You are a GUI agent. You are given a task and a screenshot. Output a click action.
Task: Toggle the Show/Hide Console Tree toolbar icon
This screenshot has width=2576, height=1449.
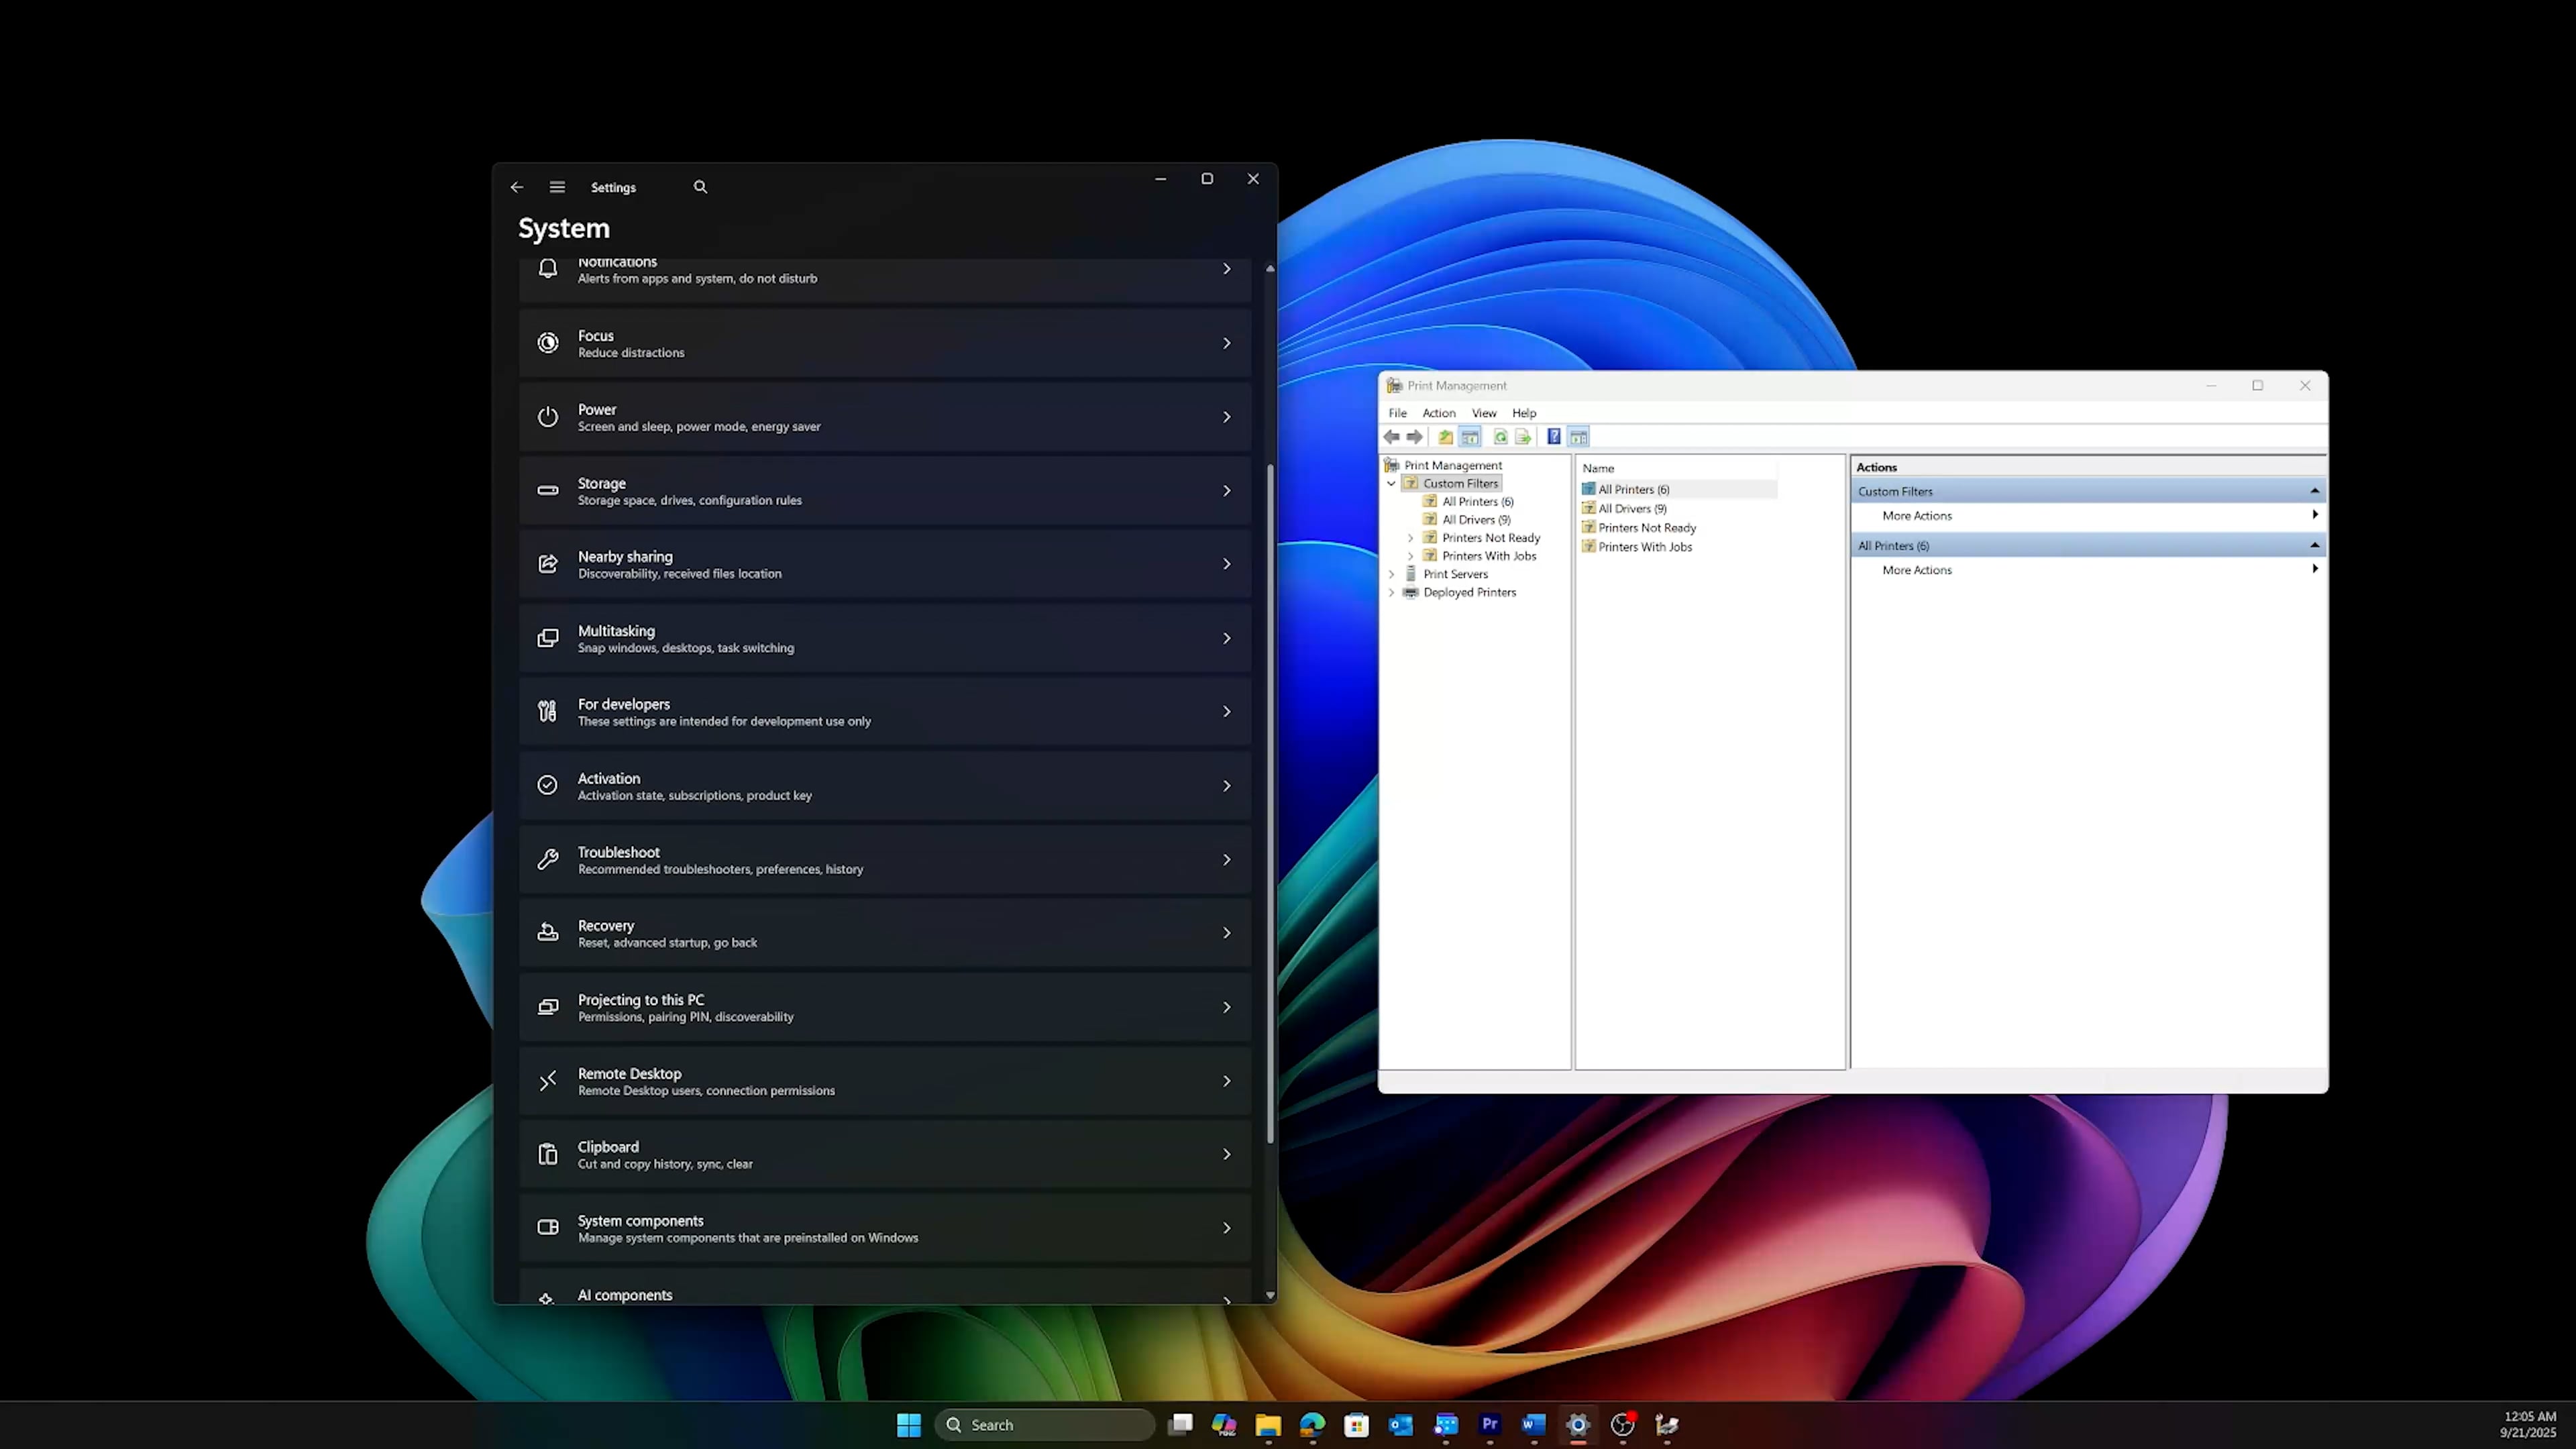1470,437
